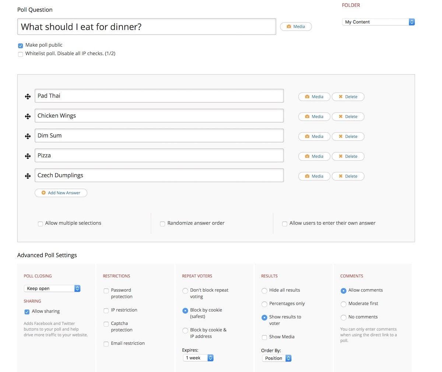Remove the Czech Dumplings answer

click(x=348, y=176)
